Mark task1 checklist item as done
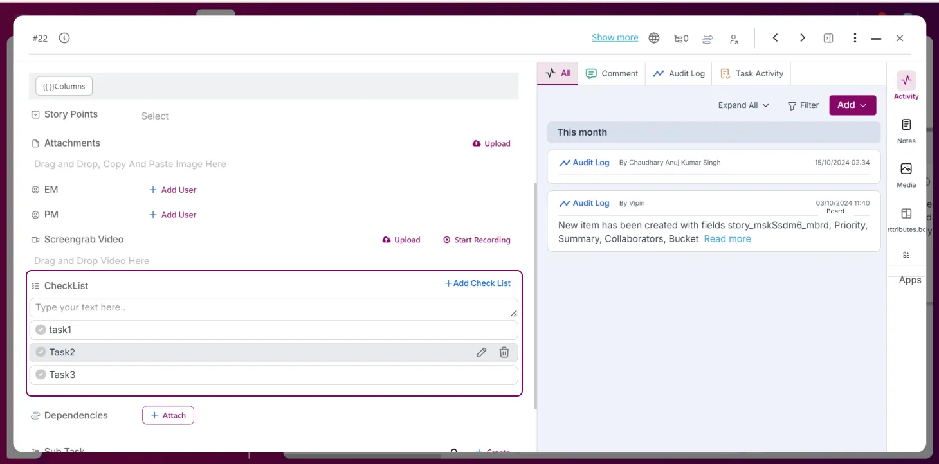The image size is (939, 464). click(x=41, y=330)
